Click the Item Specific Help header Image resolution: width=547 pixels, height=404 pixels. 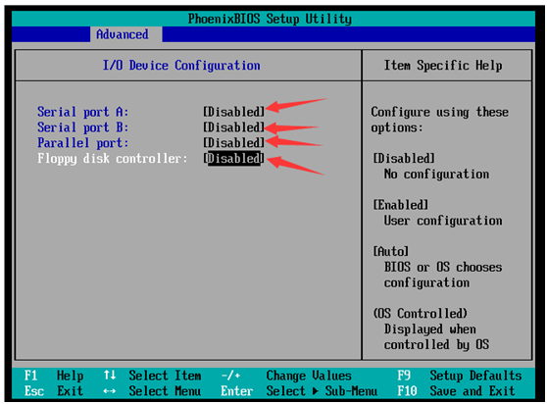click(443, 66)
